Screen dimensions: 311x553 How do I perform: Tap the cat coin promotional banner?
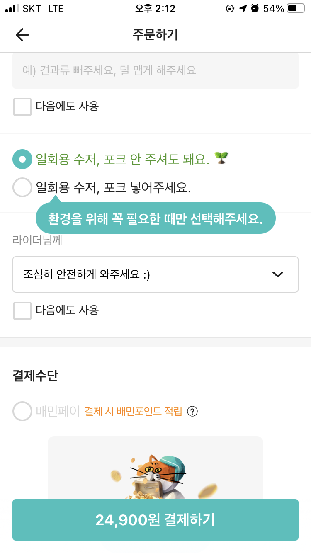155,468
